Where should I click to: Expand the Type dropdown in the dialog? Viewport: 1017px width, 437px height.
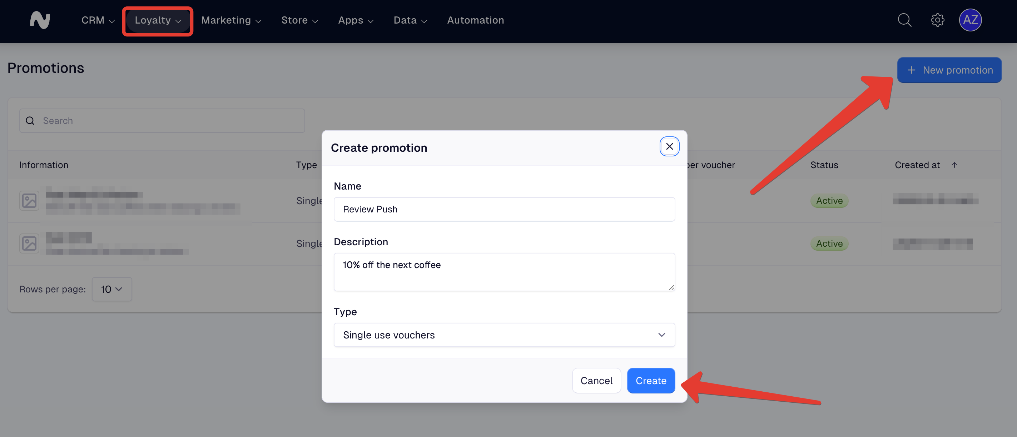click(504, 335)
